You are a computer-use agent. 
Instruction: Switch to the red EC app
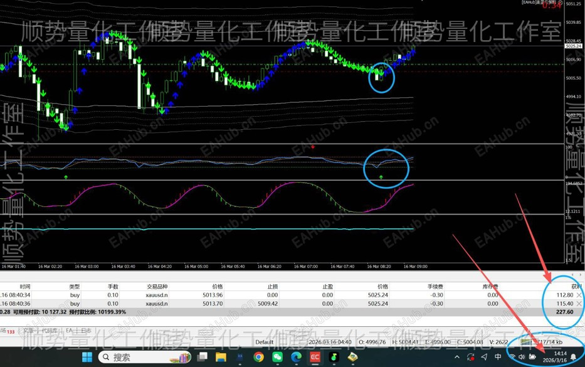(315, 358)
